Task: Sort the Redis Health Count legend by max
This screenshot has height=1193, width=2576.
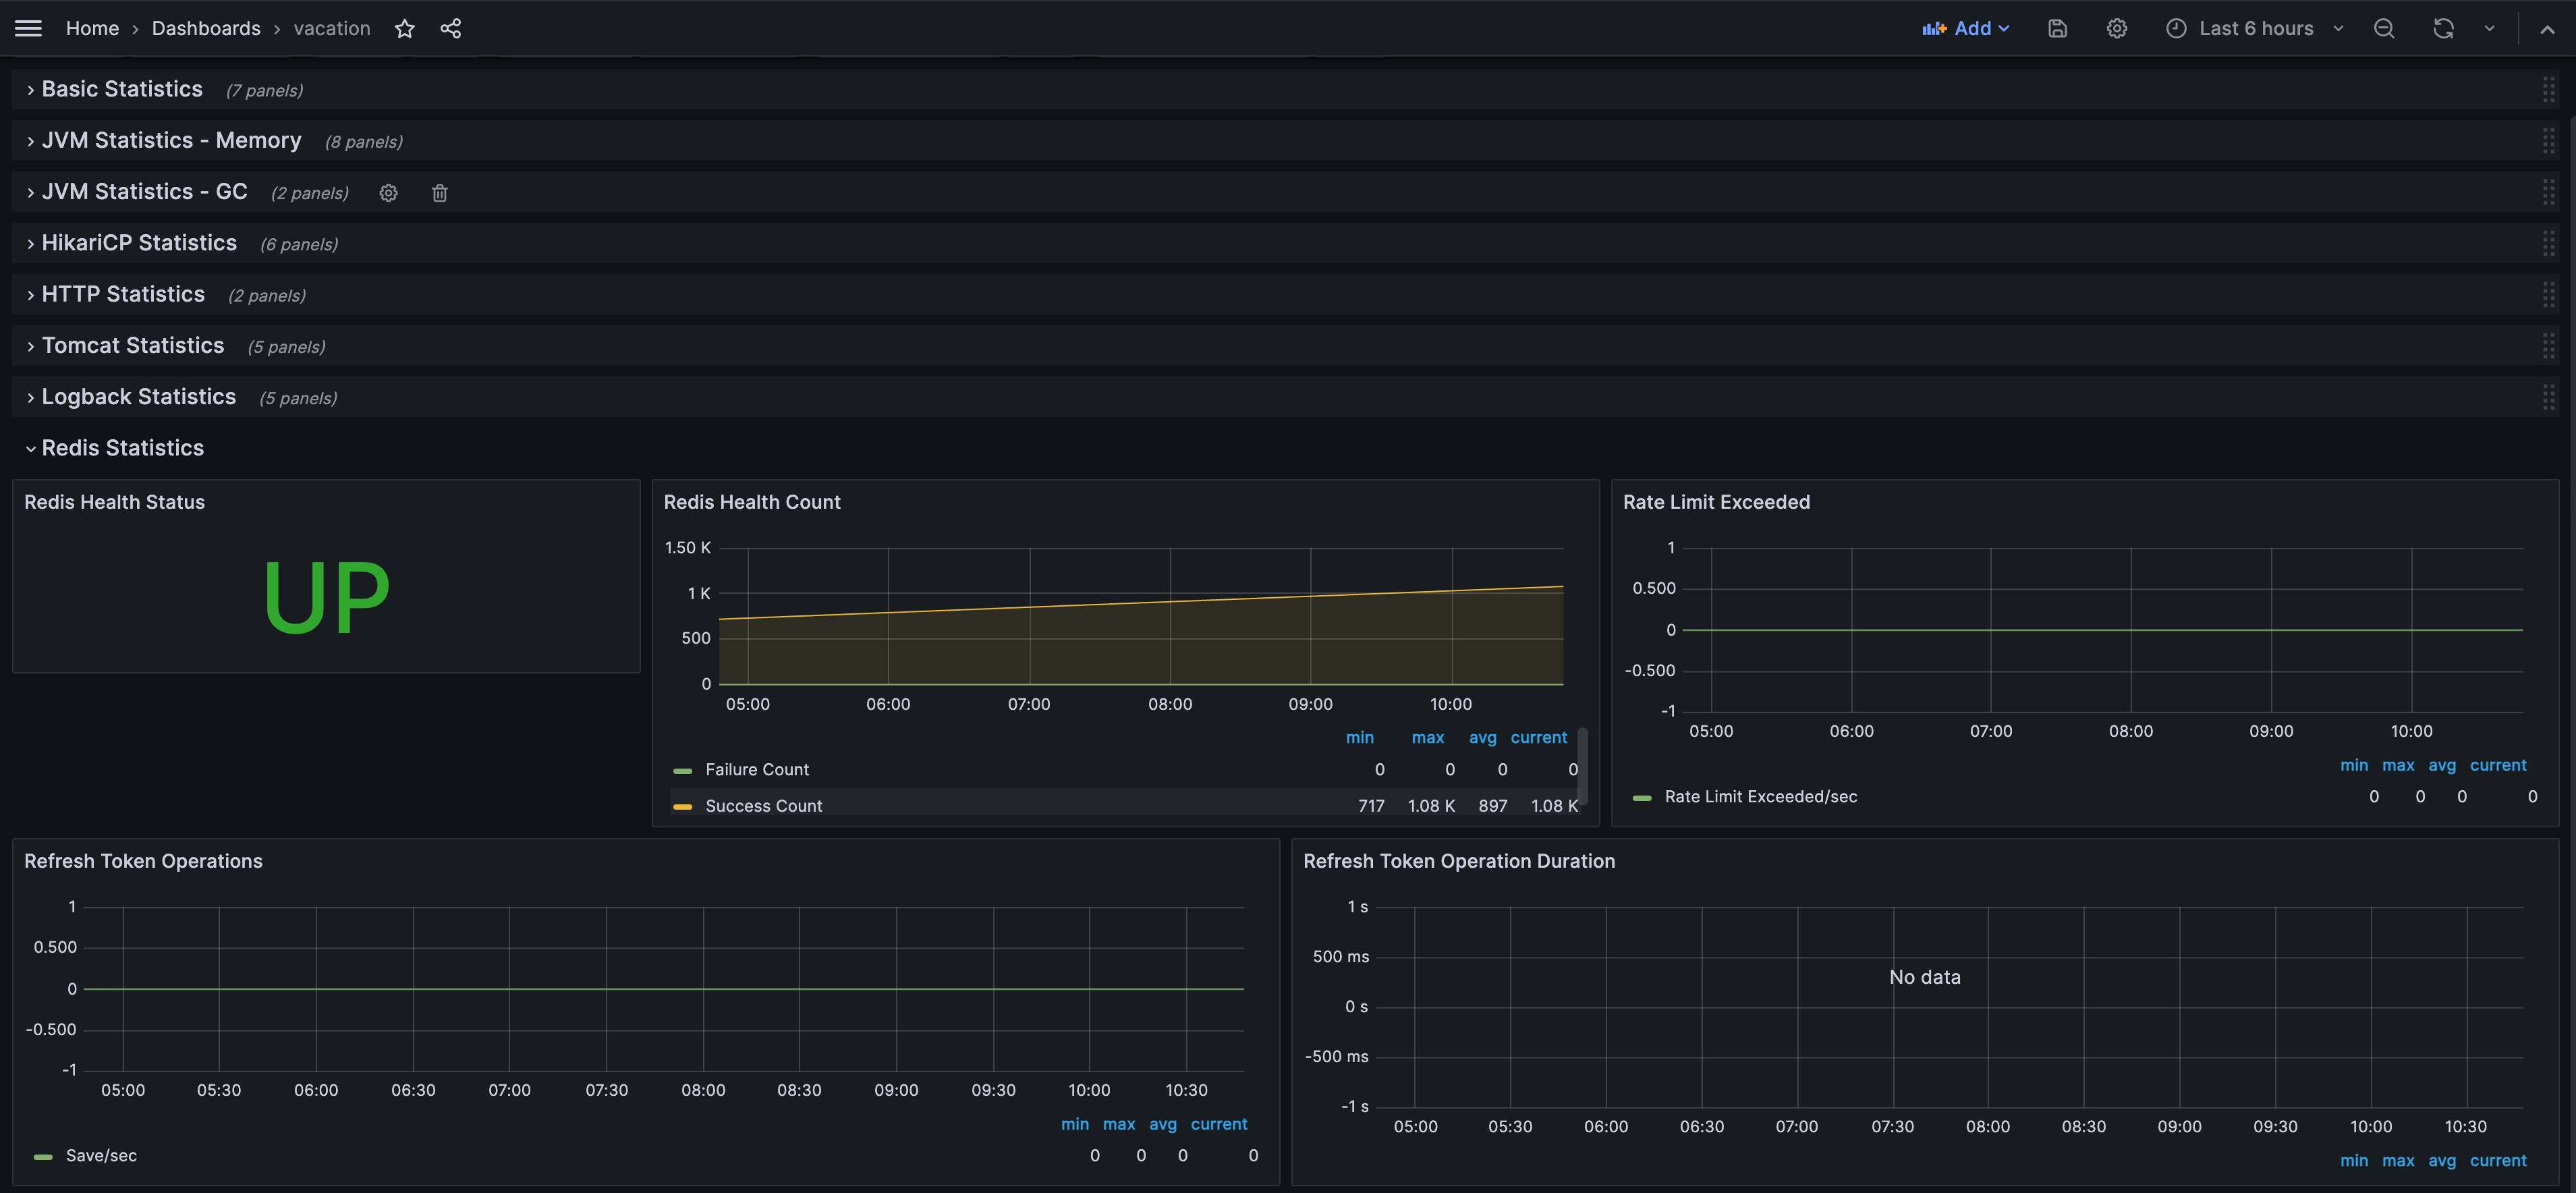Action: tap(1427, 737)
